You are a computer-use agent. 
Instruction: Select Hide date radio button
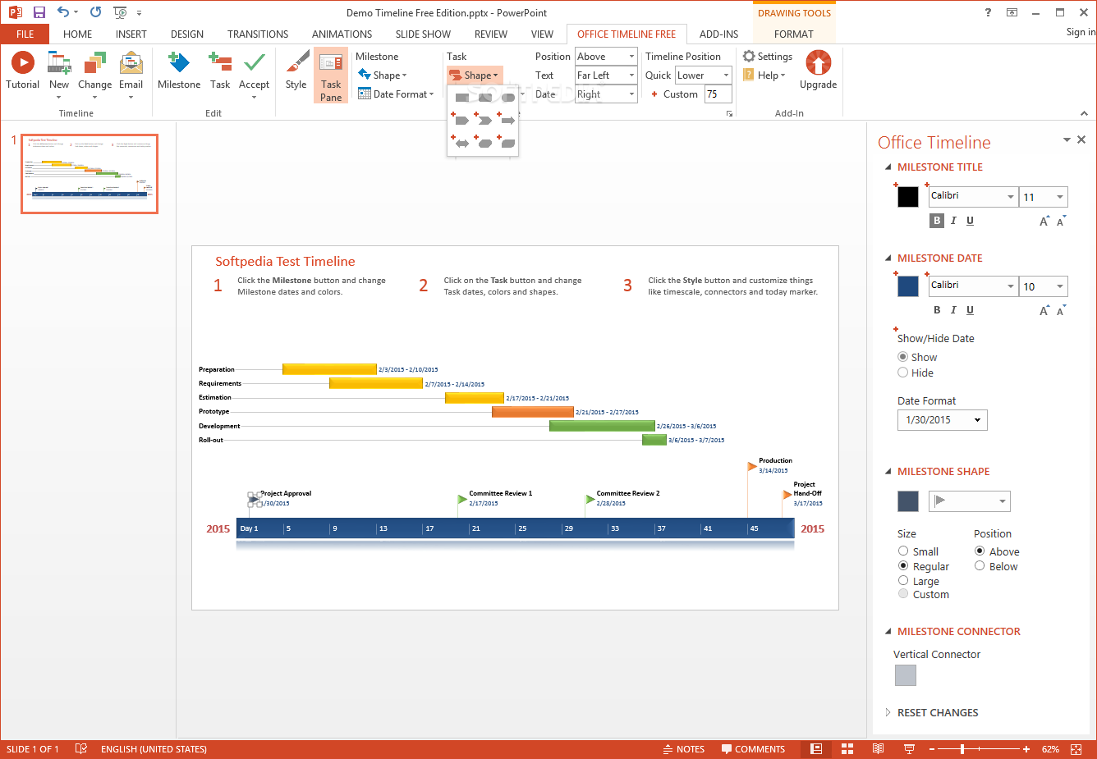tap(903, 373)
